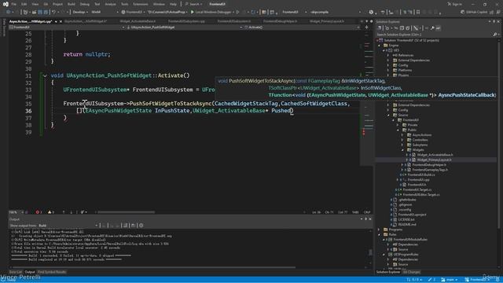Expand the Controllers folder
This screenshot has height=283, width=503.
pos(402,140)
